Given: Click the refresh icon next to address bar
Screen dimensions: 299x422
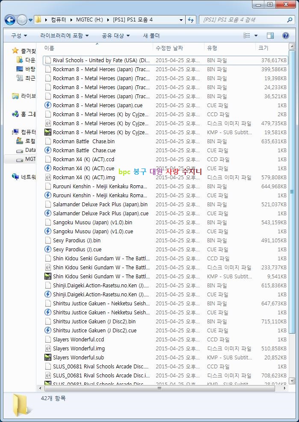Looking at the screenshot, I should [x=191, y=20].
